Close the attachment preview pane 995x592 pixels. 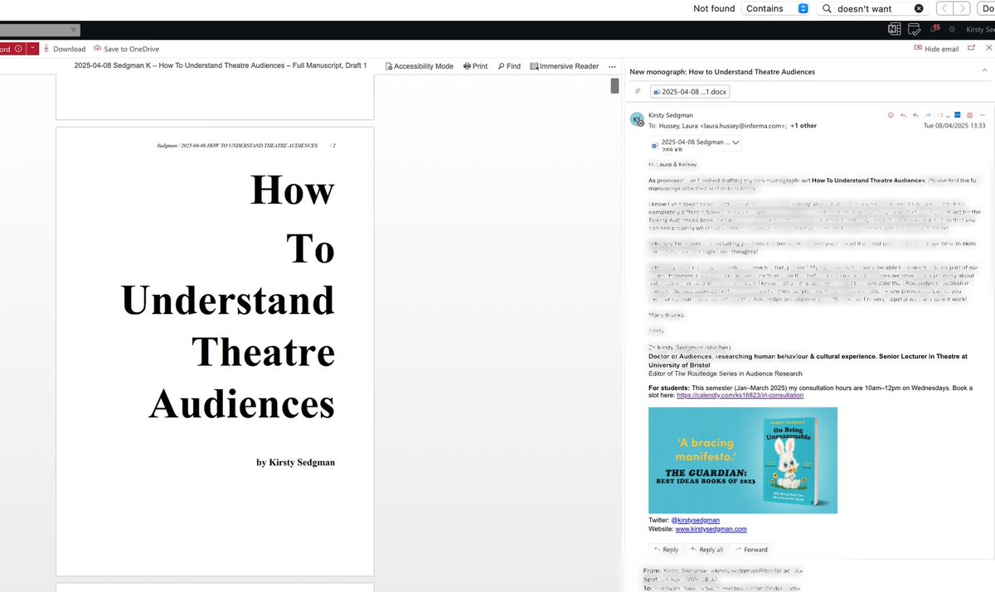[989, 49]
